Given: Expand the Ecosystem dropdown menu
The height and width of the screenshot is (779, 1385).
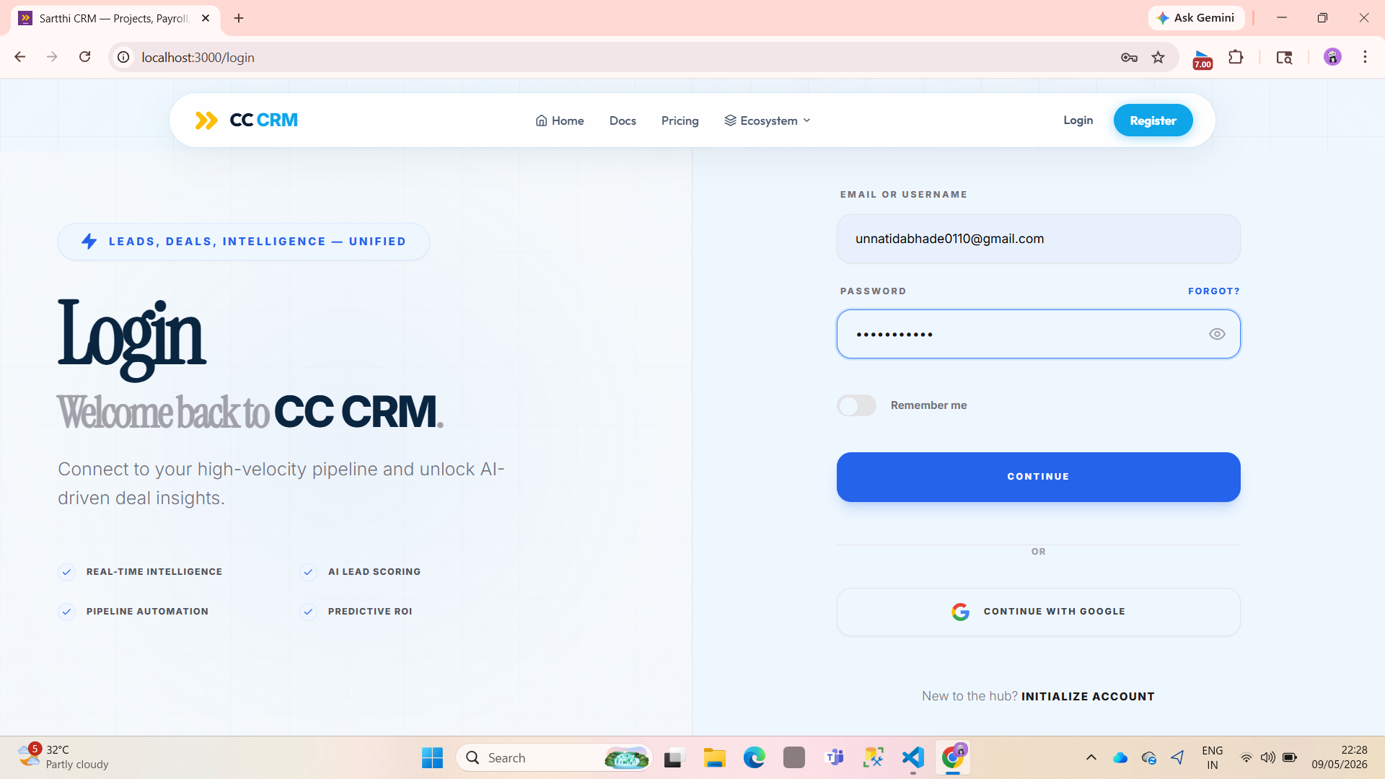Looking at the screenshot, I should (768, 120).
